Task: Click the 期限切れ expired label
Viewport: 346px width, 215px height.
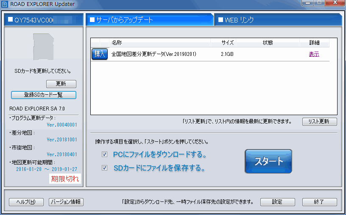Action: [x=65, y=179]
